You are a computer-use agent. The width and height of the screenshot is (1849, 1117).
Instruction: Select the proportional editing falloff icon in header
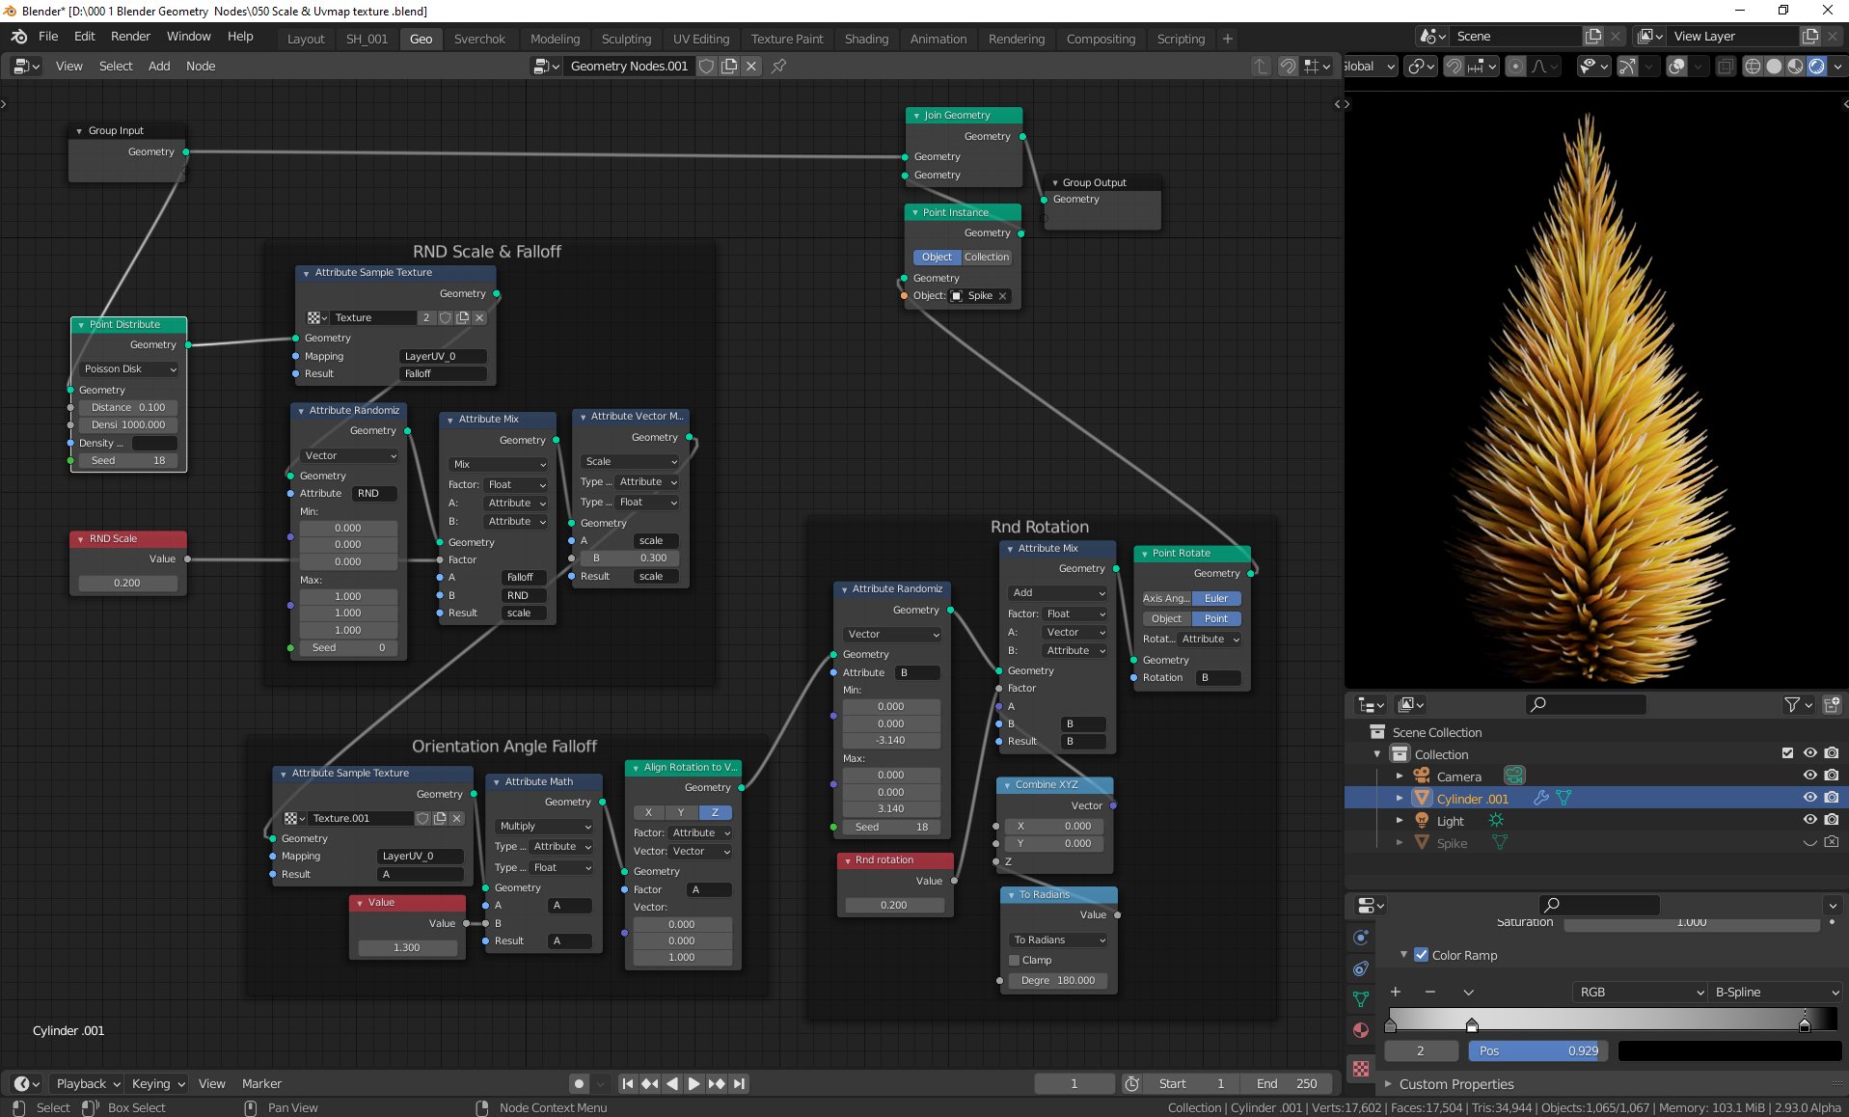[1540, 66]
